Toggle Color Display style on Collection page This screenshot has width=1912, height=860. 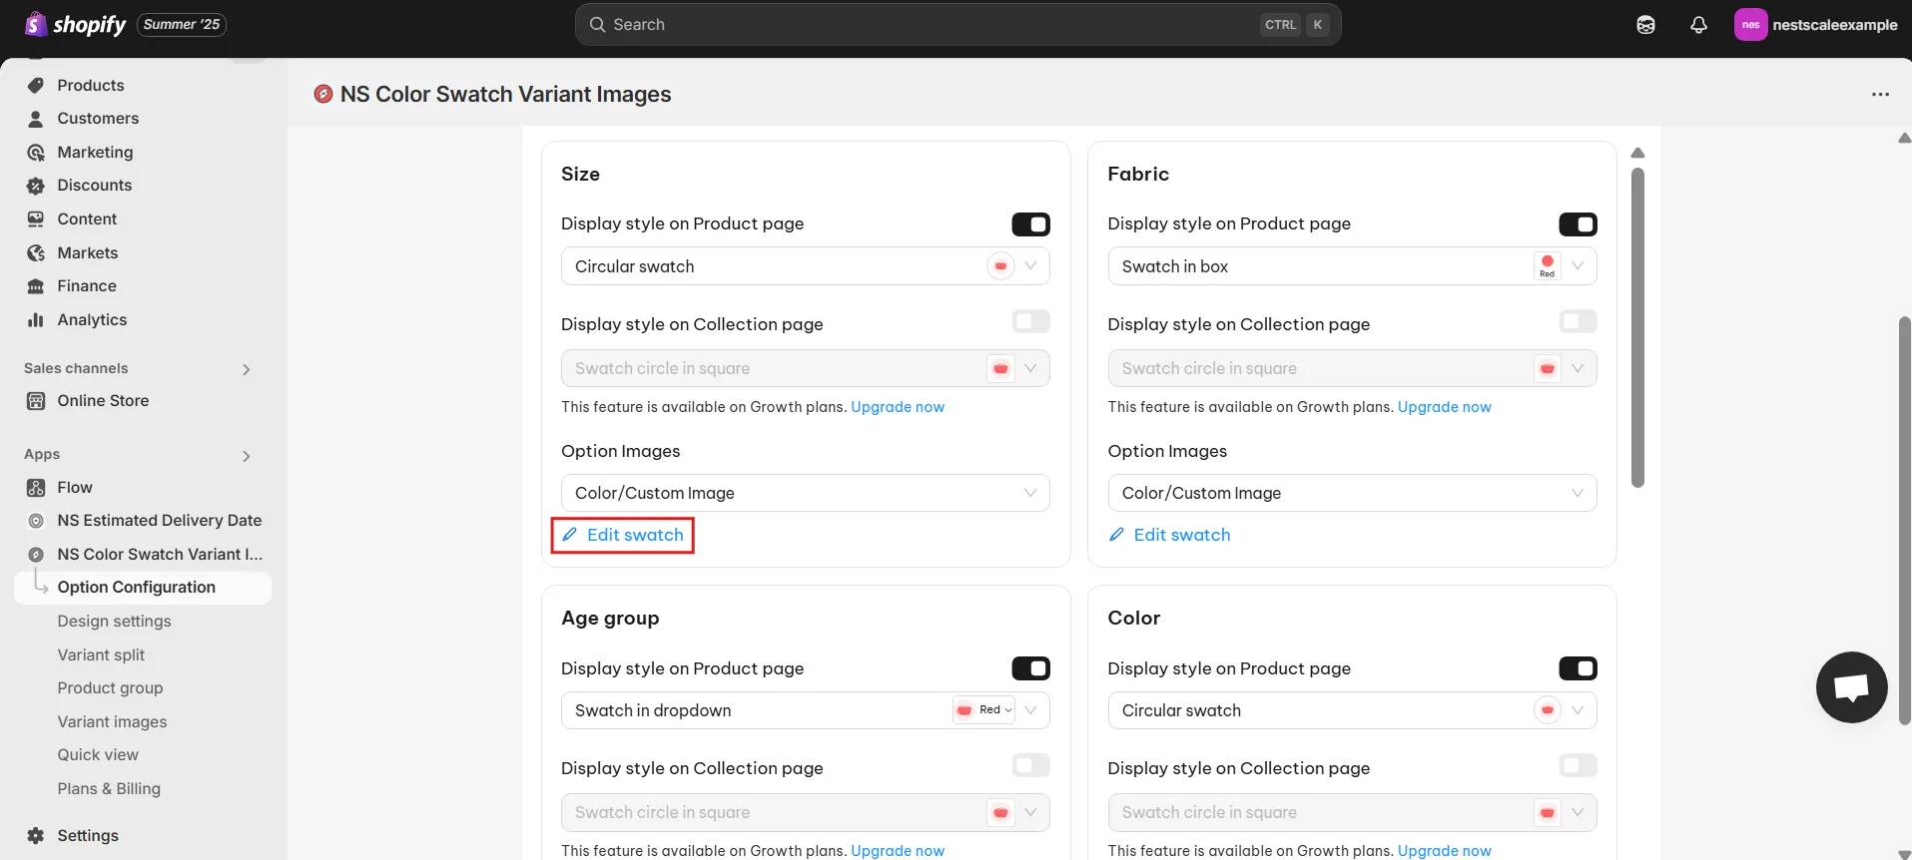pos(1578,765)
